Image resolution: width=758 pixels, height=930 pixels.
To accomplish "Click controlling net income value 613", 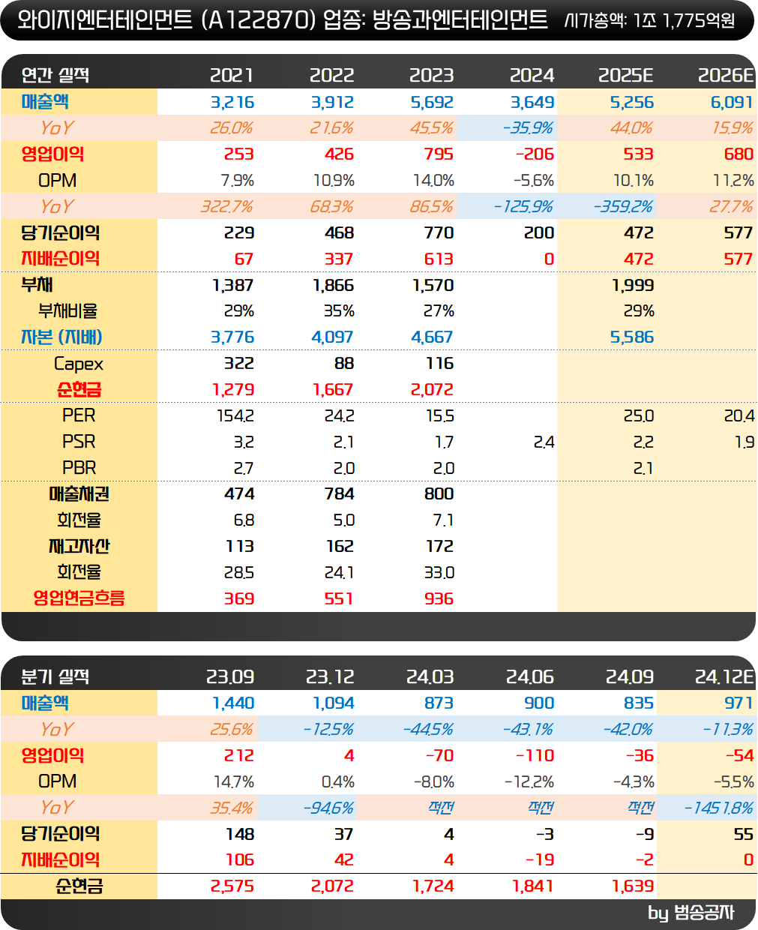I will point(439,259).
